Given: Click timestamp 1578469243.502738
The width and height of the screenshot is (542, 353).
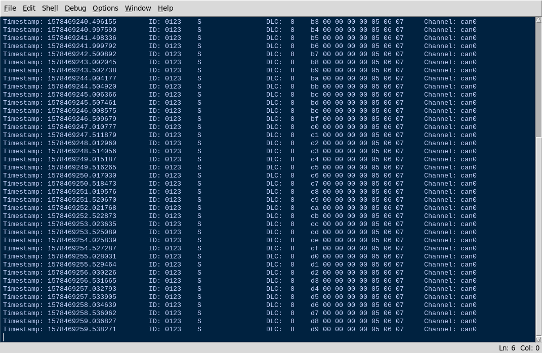Looking at the screenshot, I should point(82,70).
